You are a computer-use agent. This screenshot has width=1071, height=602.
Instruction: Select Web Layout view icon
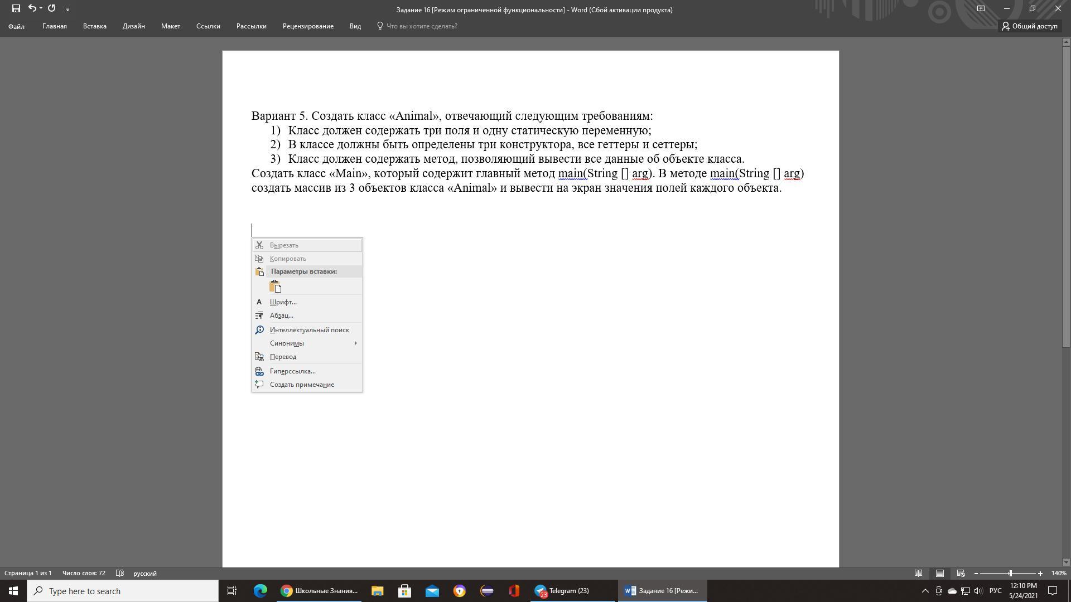point(961,573)
